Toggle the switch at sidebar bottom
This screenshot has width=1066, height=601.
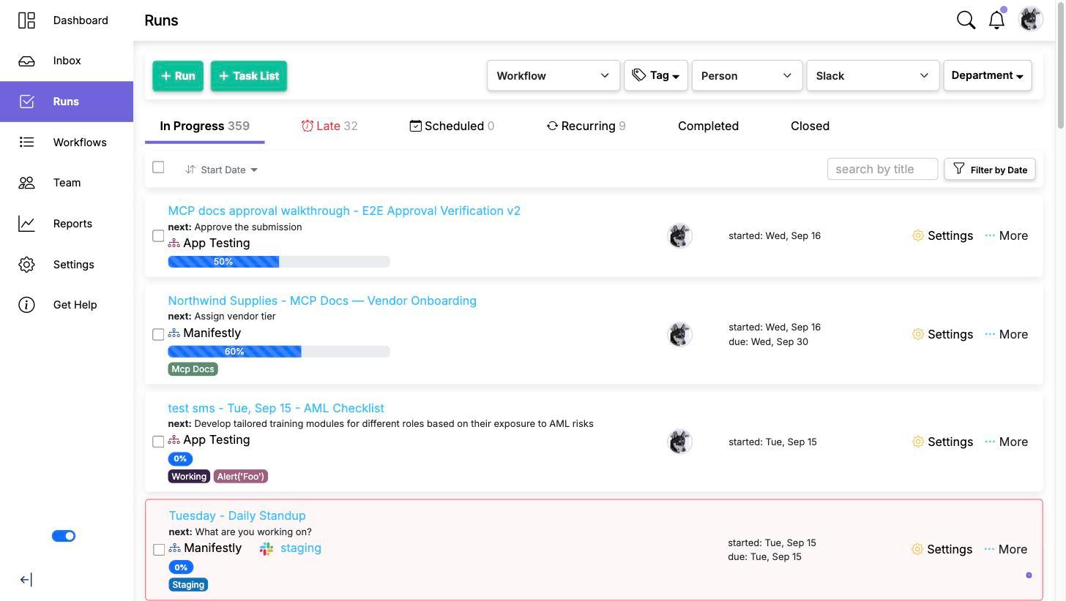click(64, 536)
